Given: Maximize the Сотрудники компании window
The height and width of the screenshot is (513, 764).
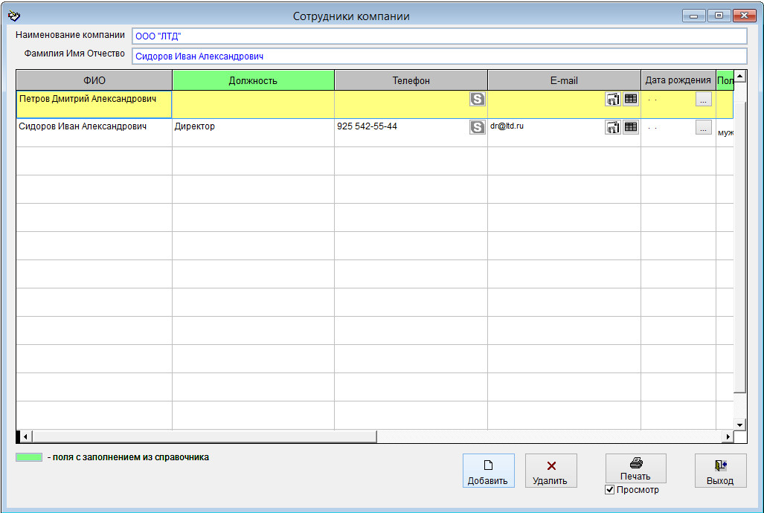Looking at the screenshot, I should [719, 16].
